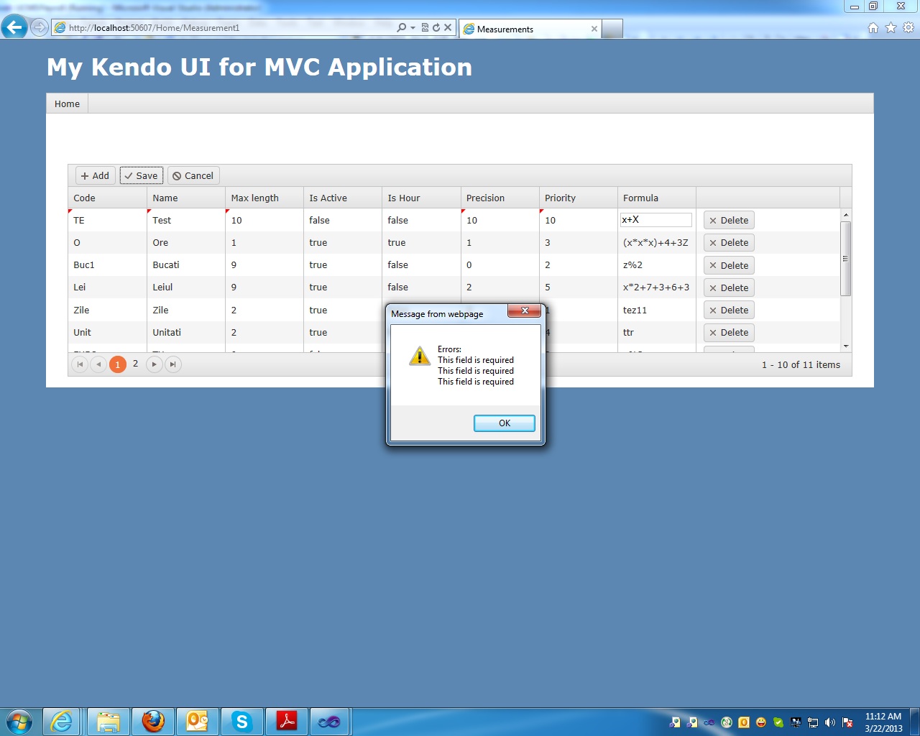The height and width of the screenshot is (736, 920).
Task: Click the Bucati name cell
Action: coord(185,264)
